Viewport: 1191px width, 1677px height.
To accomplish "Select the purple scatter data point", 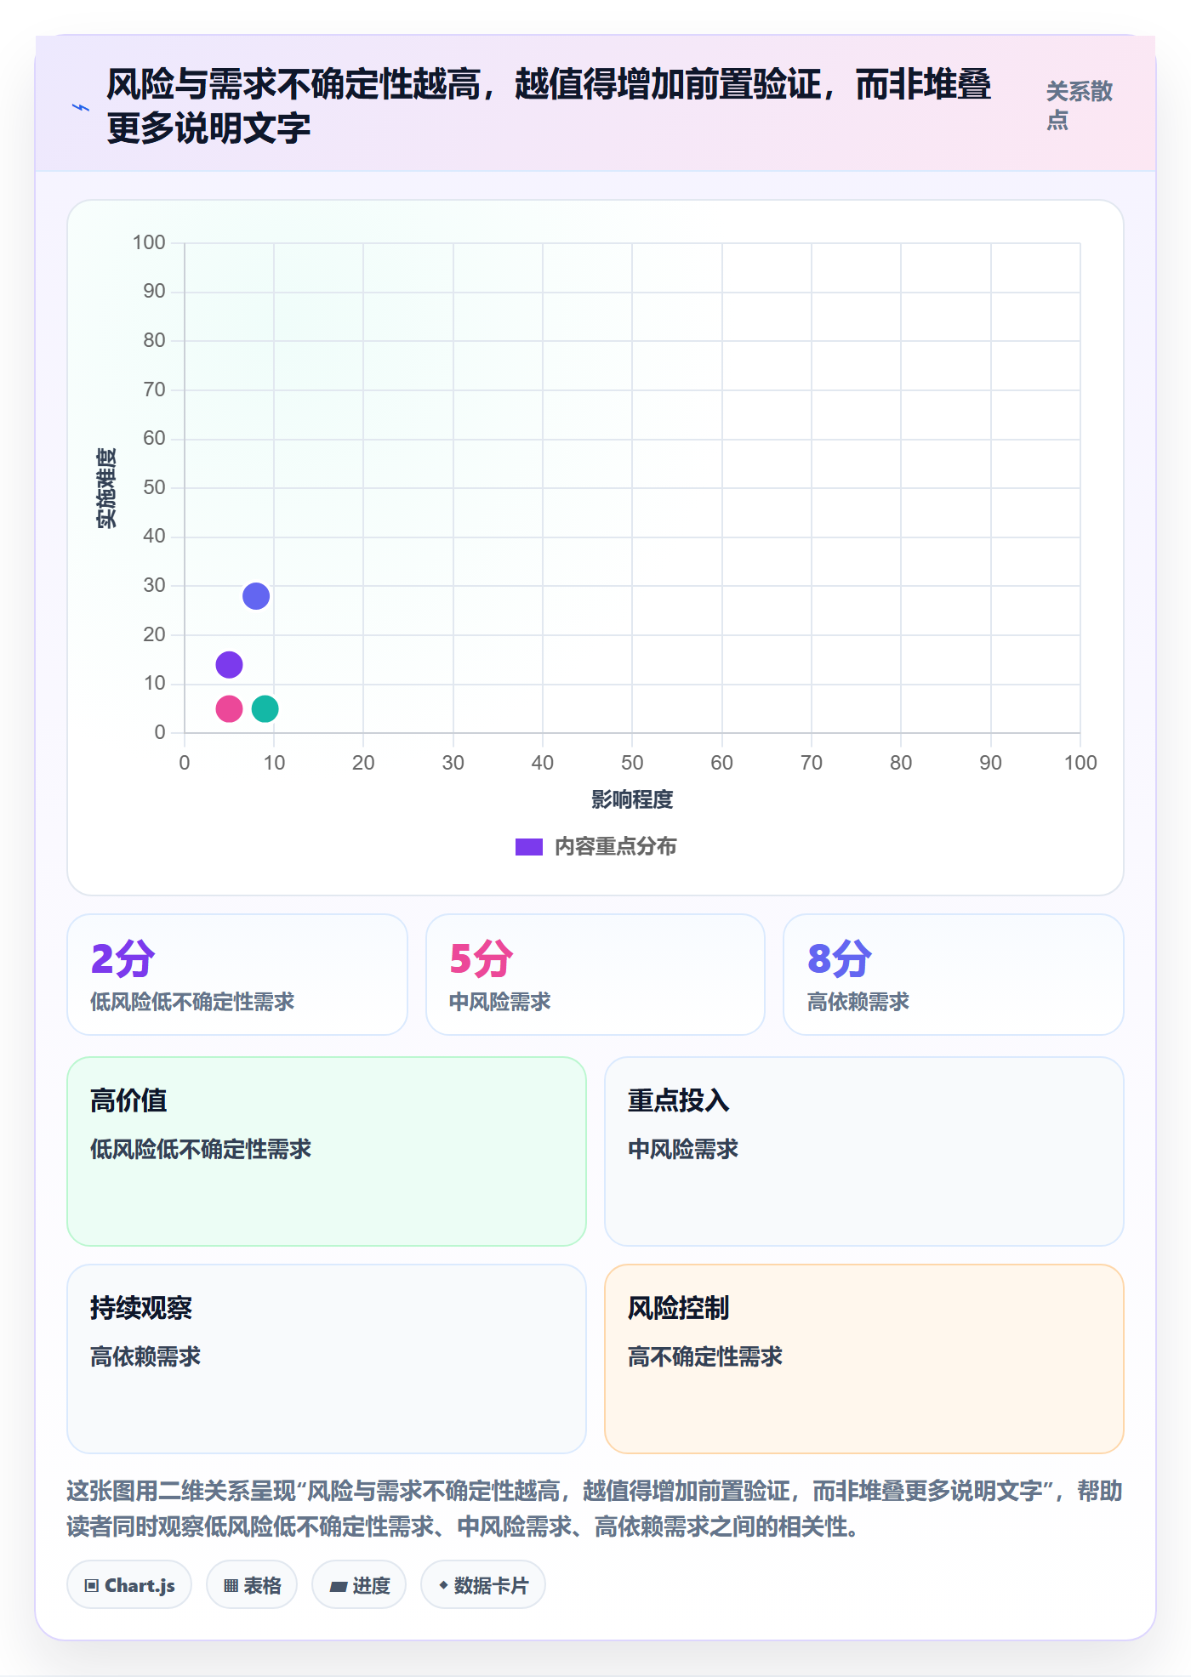I will pyautogui.click(x=229, y=664).
